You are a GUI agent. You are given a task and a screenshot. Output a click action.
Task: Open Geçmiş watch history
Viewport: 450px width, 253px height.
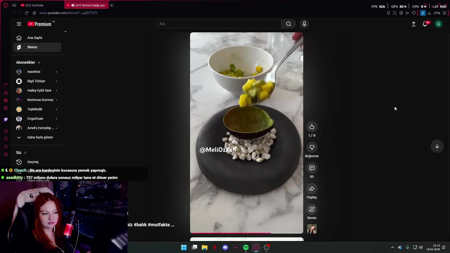pos(37,162)
